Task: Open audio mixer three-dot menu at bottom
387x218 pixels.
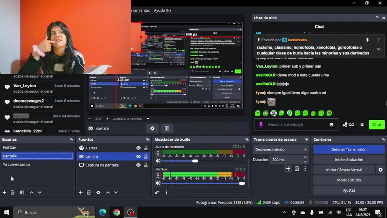Action: click(166, 192)
